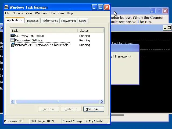Minimize the background Counter dialog window
This screenshot has width=172, height=129.
point(152,11)
